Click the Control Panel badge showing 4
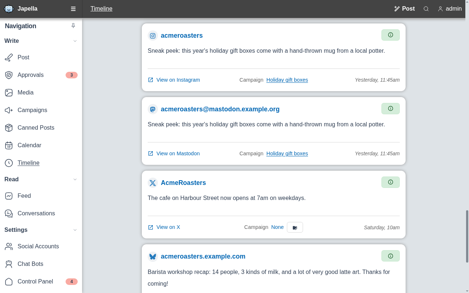Screen dimensions: 469x293 click(71, 282)
